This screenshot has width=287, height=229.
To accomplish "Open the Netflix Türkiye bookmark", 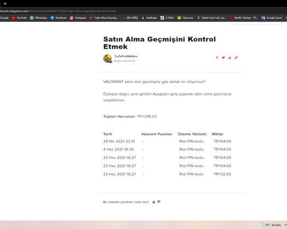I will (x=244, y=17).
